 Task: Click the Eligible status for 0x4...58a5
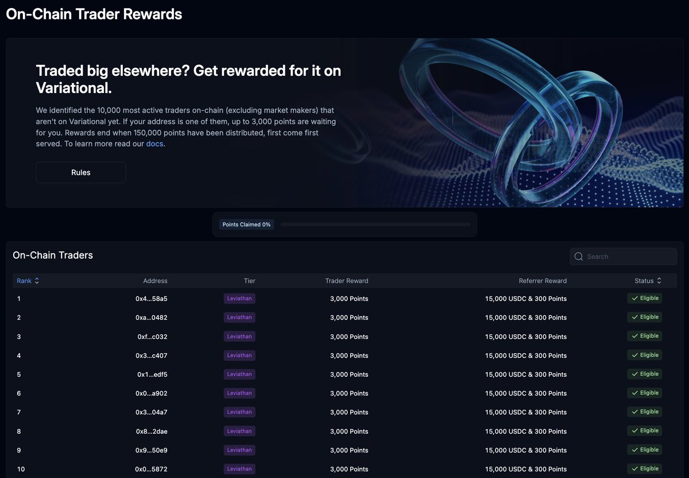[x=644, y=298]
